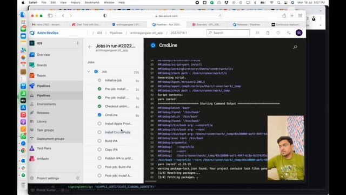Open the Apple menu
The image size is (346, 195).
[x=23, y=2]
